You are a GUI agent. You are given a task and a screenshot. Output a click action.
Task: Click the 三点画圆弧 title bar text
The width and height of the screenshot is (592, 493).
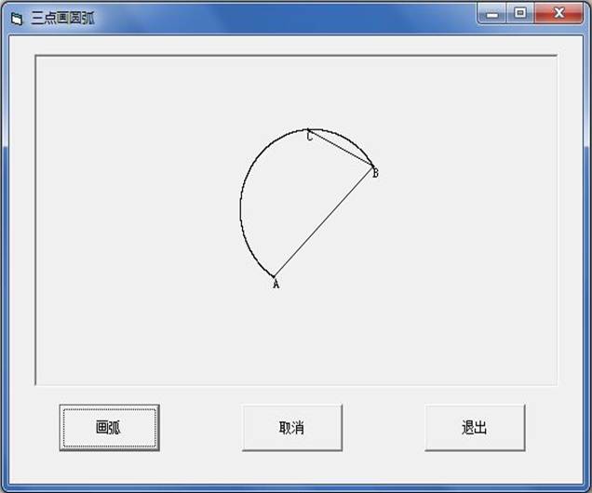click(62, 18)
